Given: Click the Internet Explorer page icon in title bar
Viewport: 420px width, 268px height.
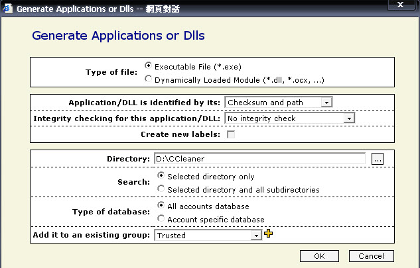Looking at the screenshot, I should tap(7, 9).
